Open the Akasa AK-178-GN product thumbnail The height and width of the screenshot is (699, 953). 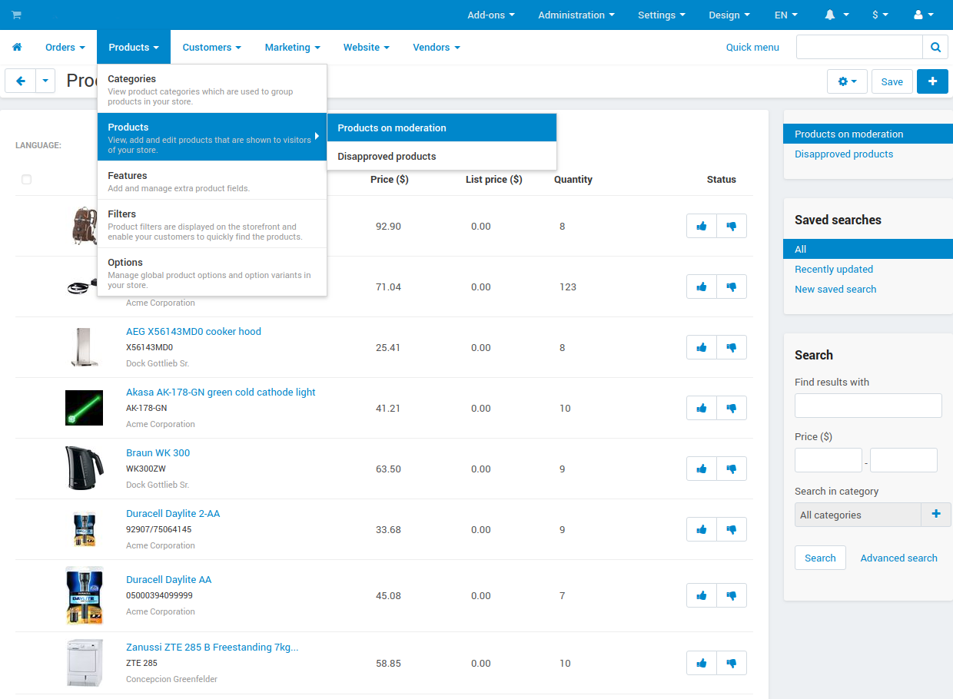84,408
